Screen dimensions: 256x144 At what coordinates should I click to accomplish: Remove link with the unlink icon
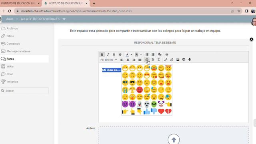pos(172,60)
